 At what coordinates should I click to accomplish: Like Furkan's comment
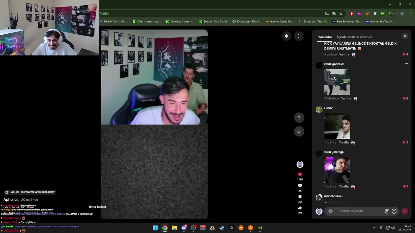[404, 142]
